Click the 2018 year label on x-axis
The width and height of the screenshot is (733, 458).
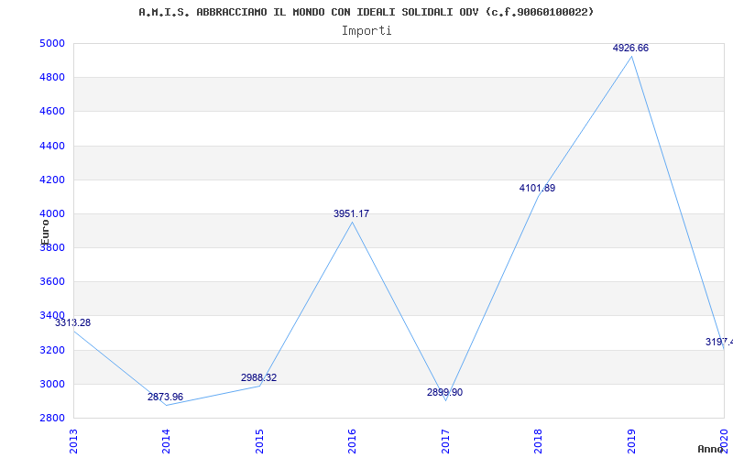[x=538, y=442]
